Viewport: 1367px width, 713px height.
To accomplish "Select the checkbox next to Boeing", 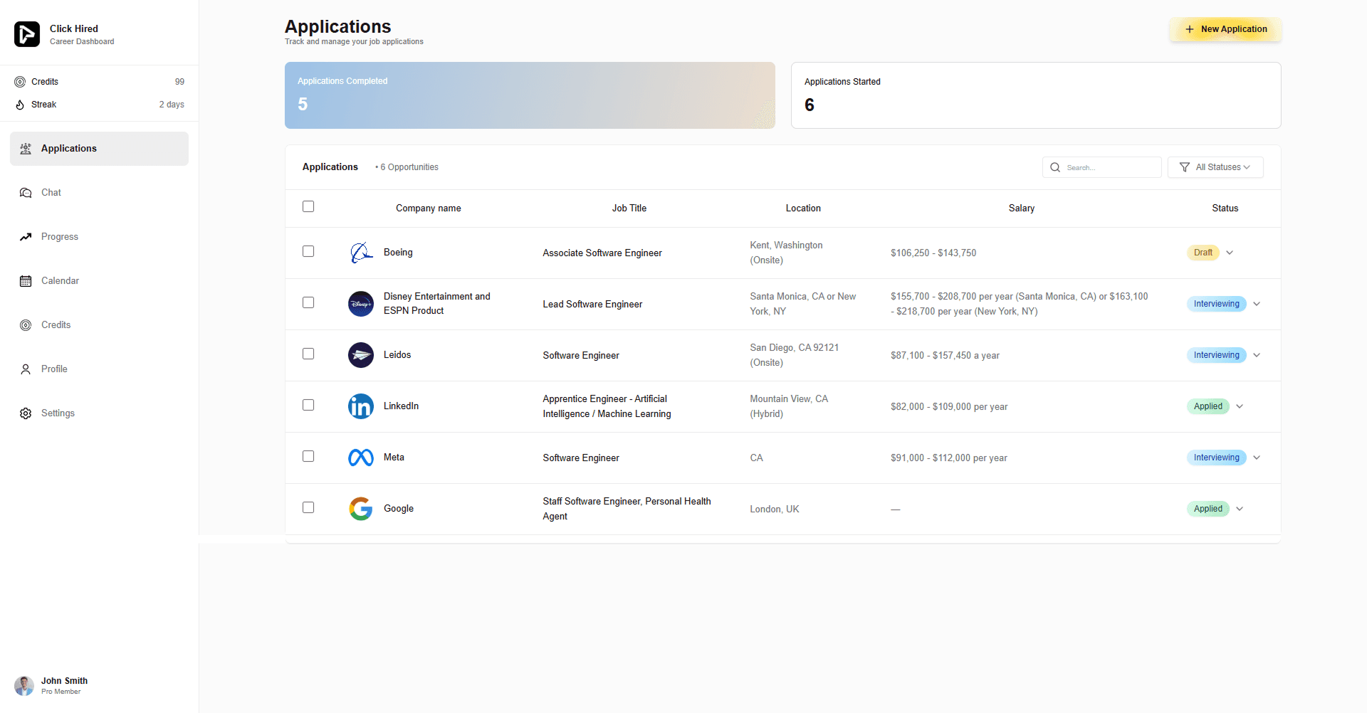I will coord(308,251).
